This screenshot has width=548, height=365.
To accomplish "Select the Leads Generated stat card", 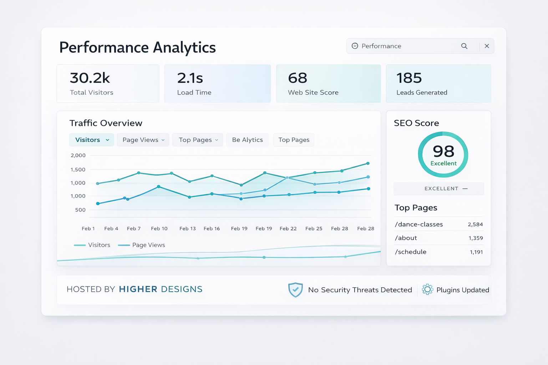I will tap(438, 84).
